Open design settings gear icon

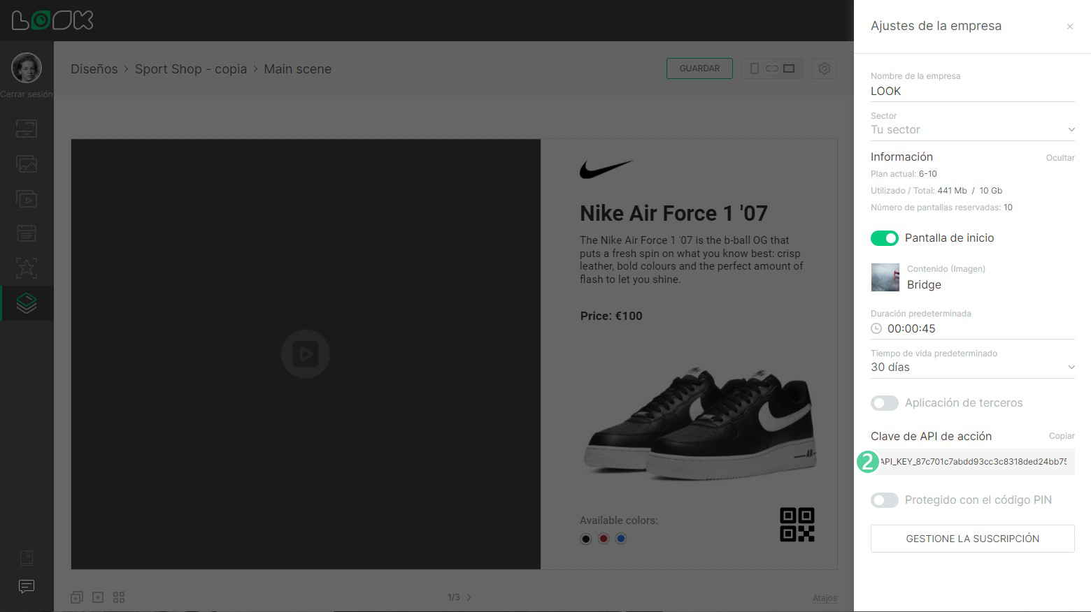(x=825, y=68)
